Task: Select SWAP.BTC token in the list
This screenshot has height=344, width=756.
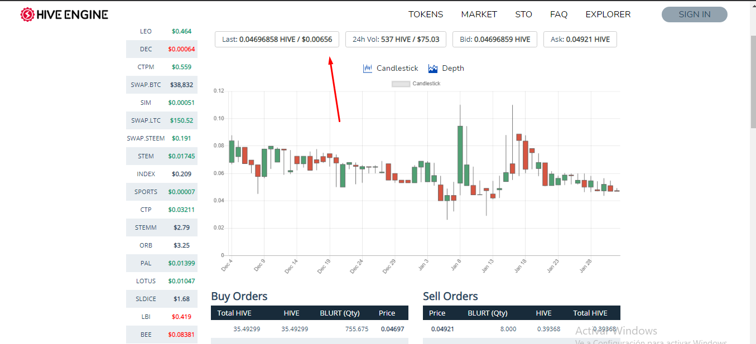Action: point(162,85)
